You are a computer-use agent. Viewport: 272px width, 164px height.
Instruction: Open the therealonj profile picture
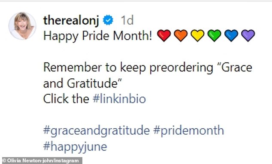(22, 26)
